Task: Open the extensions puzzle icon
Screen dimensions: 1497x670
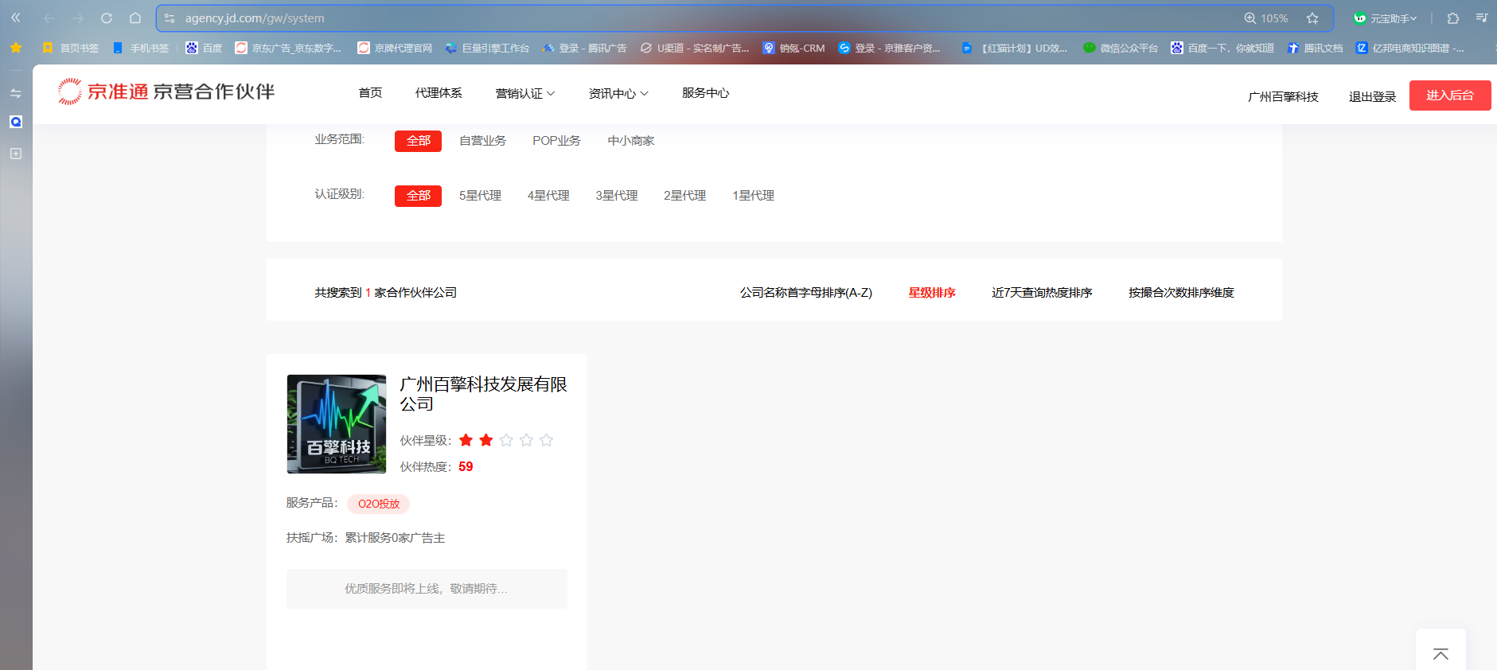Action: 1453,18
